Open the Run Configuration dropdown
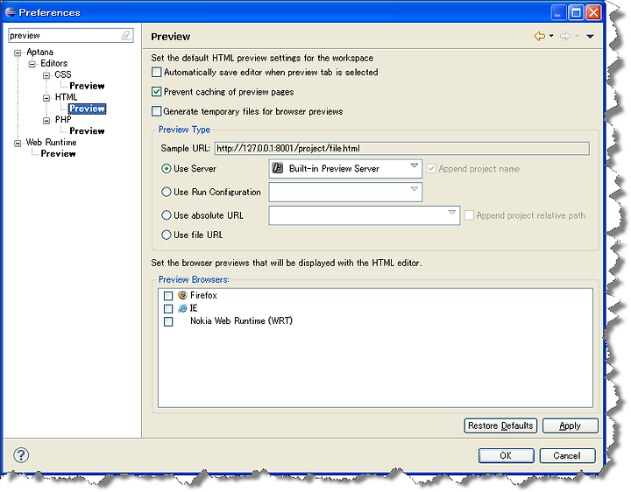631x492 pixels. coord(345,192)
